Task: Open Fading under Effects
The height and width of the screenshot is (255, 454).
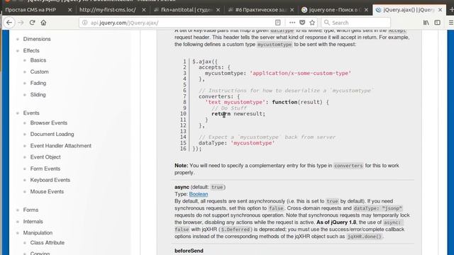Action: [x=38, y=83]
